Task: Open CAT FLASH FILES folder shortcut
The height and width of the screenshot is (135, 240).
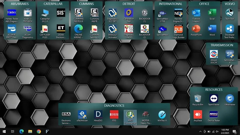Action: coord(45,31)
